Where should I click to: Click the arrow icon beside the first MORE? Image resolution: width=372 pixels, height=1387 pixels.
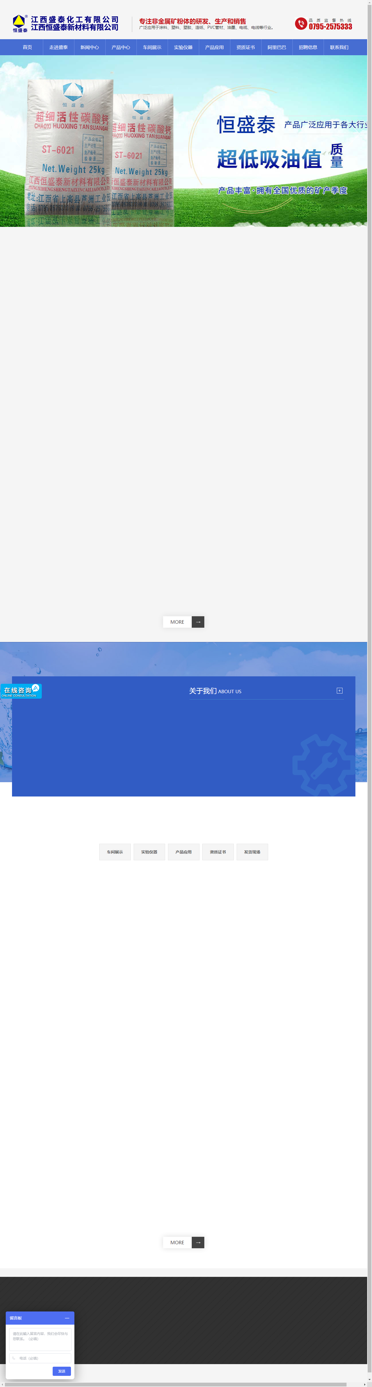(x=198, y=622)
